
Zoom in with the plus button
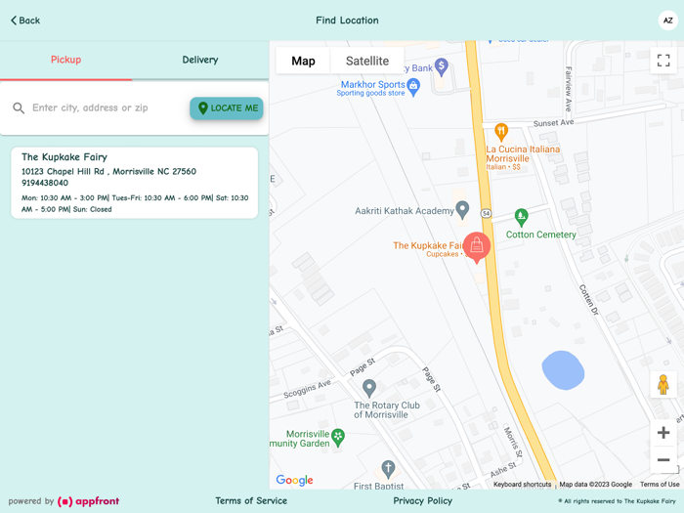[x=663, y=432]
